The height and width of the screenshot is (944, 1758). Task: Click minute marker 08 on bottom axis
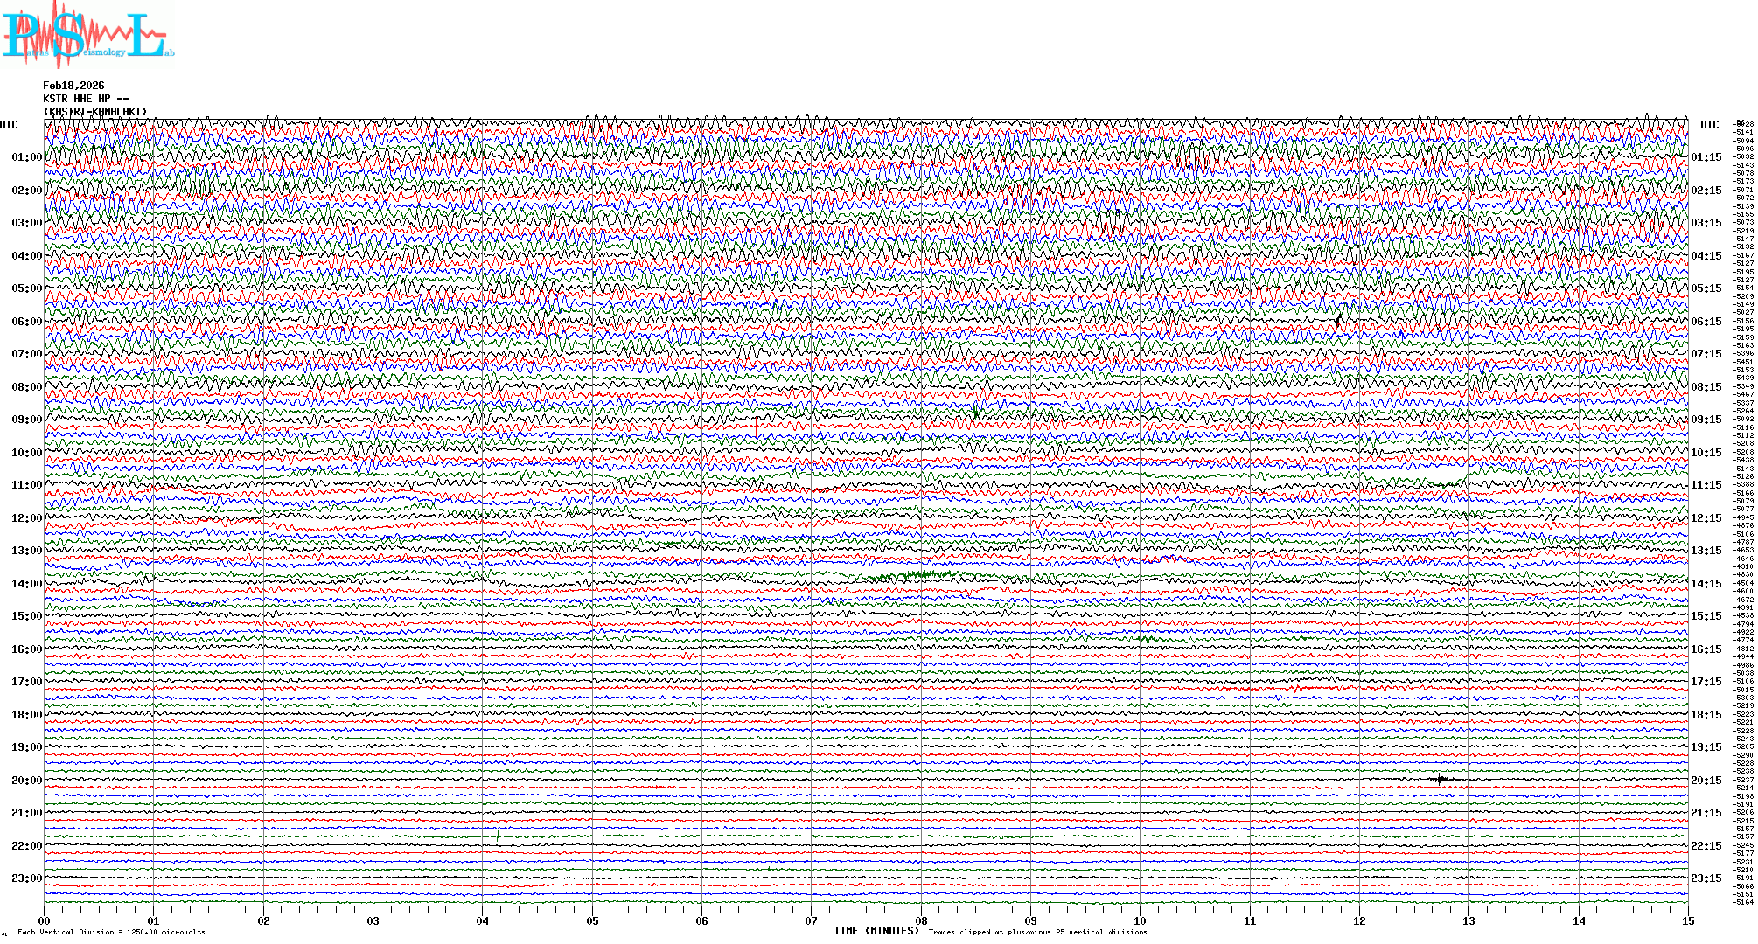coord(921,921)
